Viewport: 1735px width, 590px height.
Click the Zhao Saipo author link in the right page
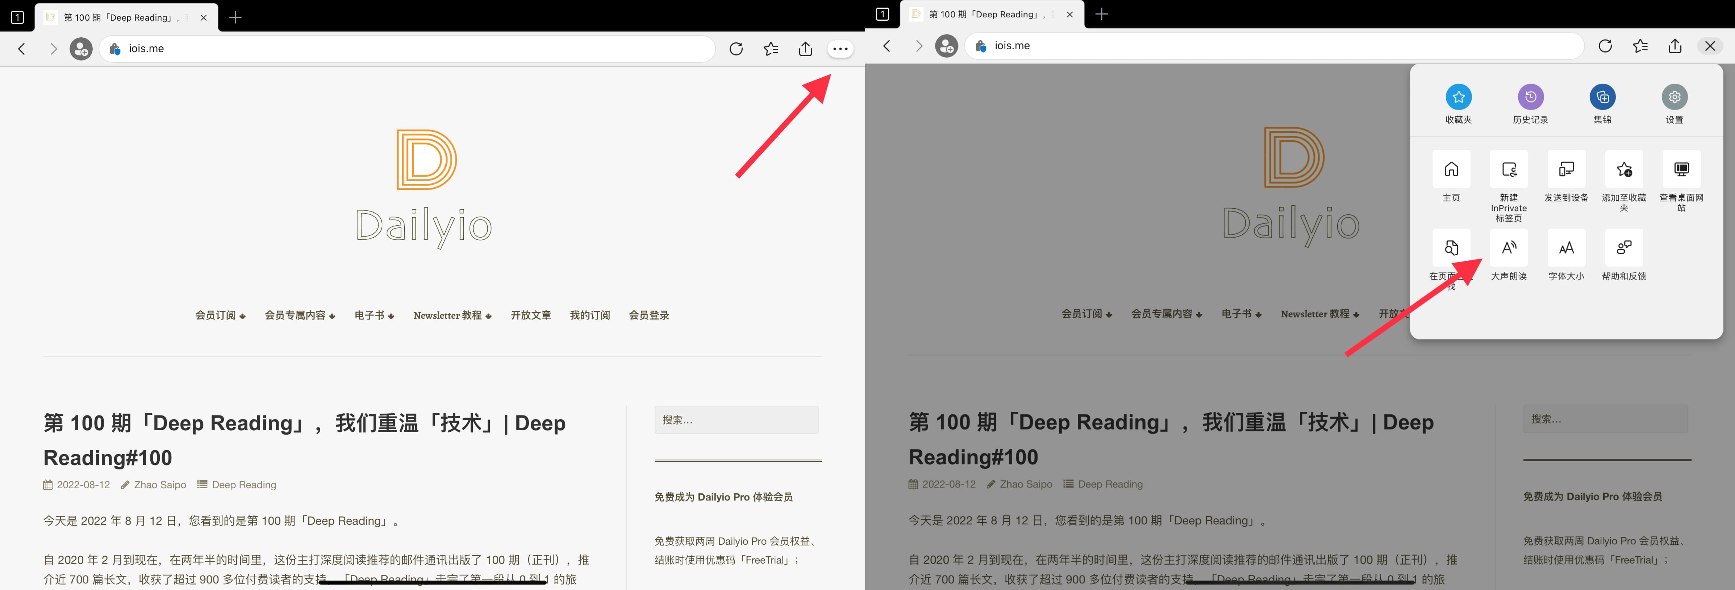[x=1026, y=484]
